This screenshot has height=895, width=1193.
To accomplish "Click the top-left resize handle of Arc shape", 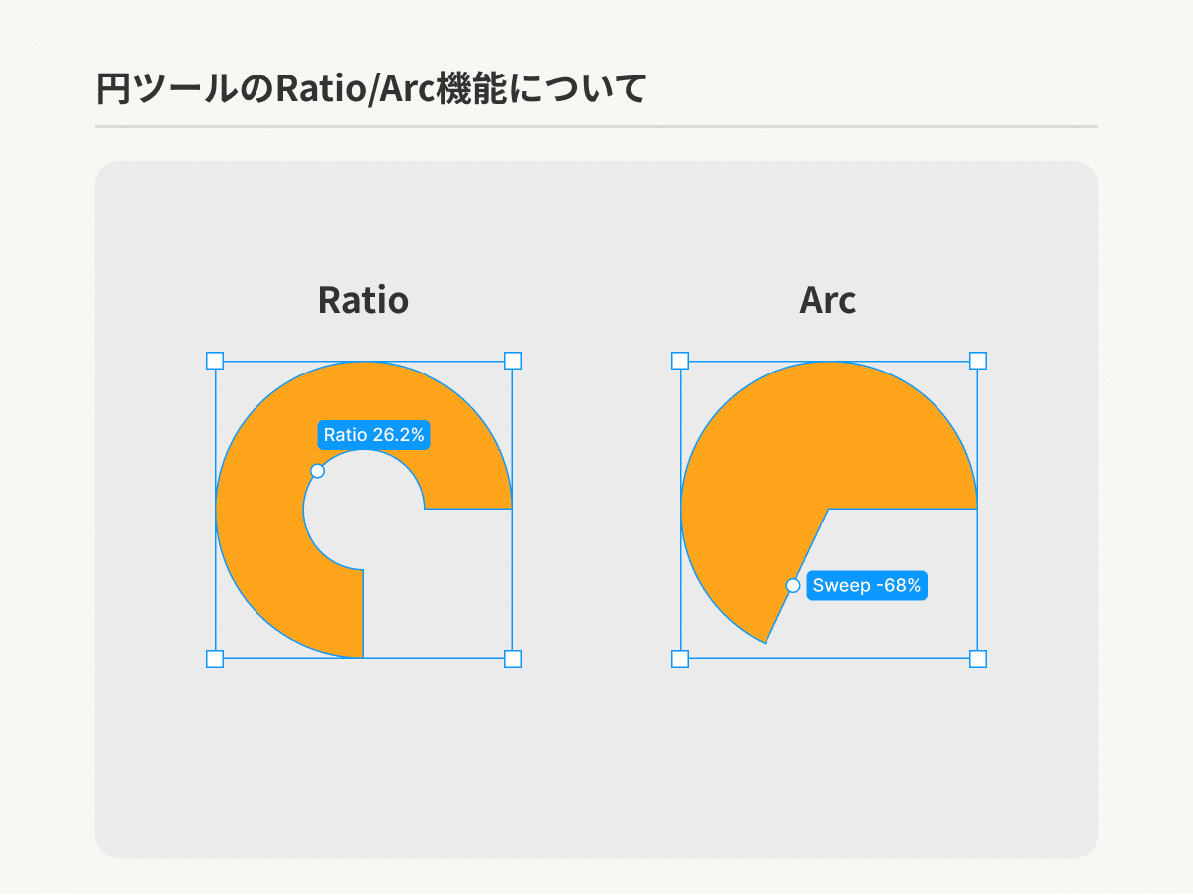I will click(x=680, y=361).
